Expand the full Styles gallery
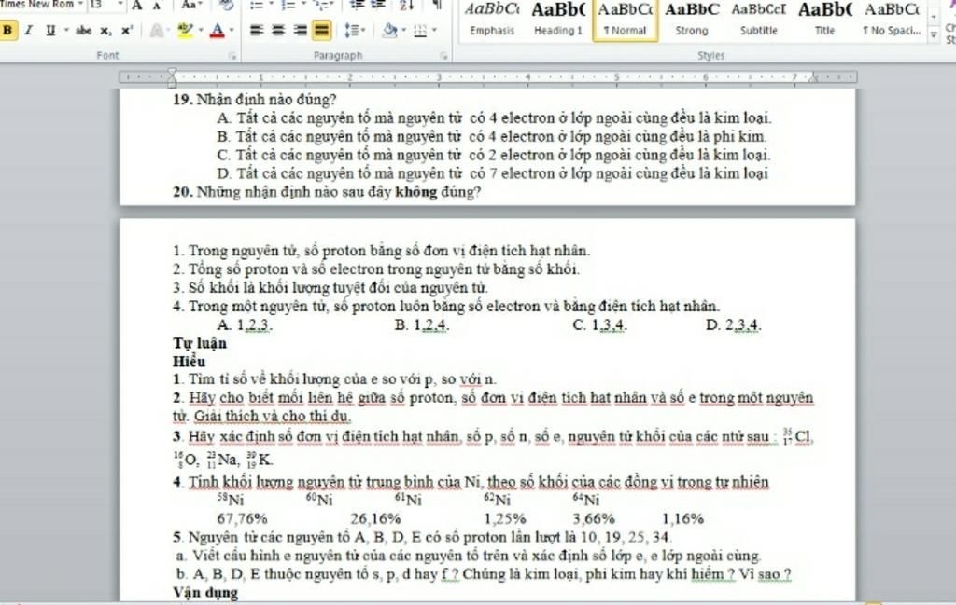The width and height of the screenshot is (956, 605). pos(934,36)
